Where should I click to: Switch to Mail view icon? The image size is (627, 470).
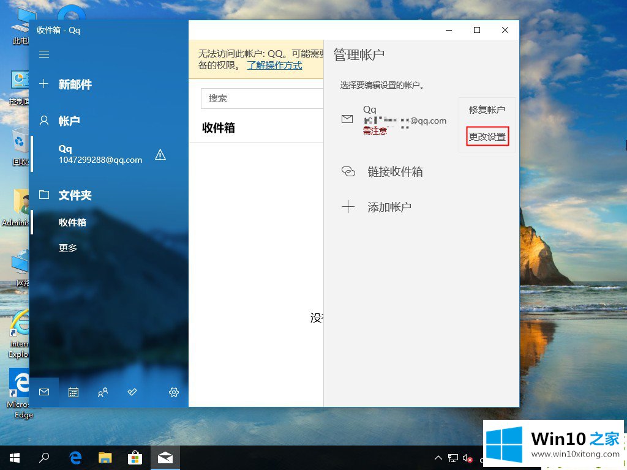44,392
